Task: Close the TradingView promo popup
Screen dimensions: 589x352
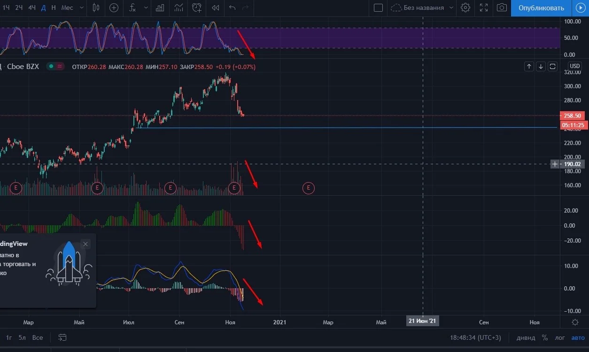Action: (85, 244)
